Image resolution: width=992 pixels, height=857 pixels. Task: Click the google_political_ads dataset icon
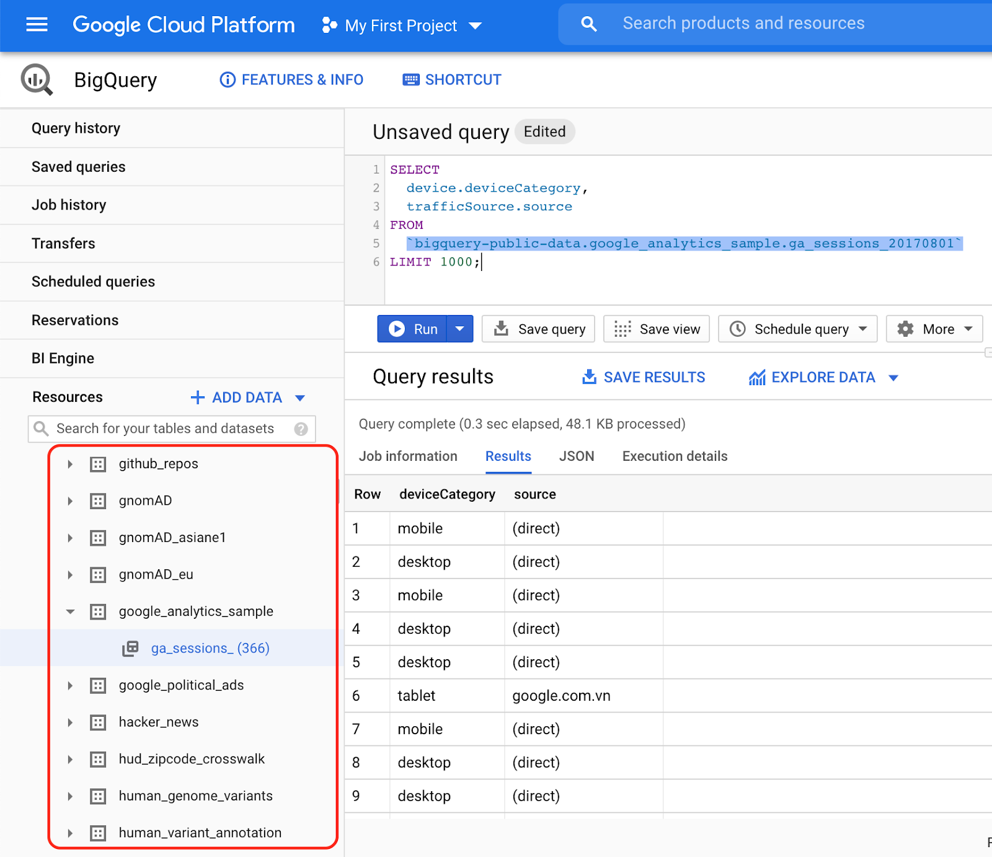(x=98, y=685)
